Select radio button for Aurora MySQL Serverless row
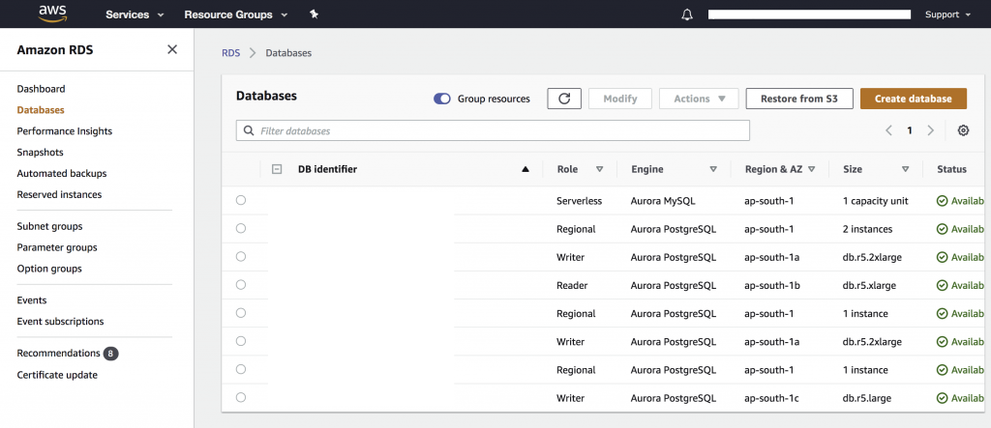 (241, 200)
